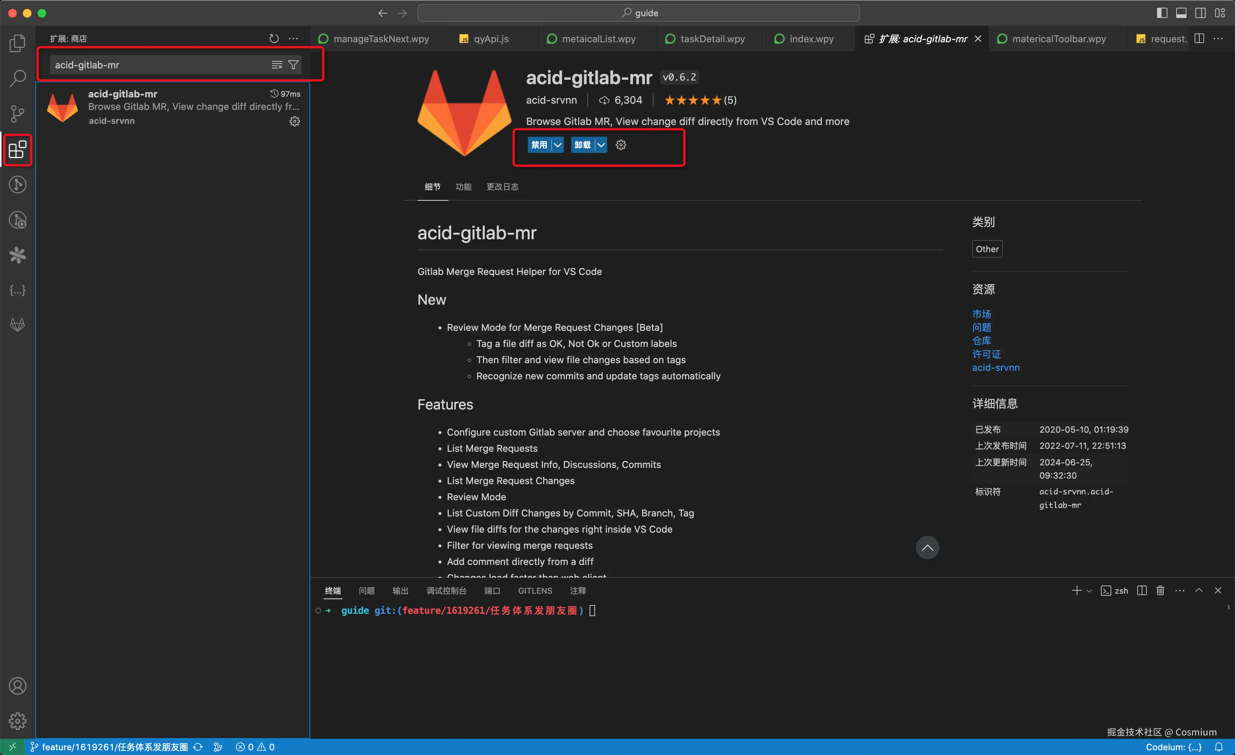The image size is (1235, 755).
Task: Click the filter extensions funnel icon
Action: click(x=293, y=65)
